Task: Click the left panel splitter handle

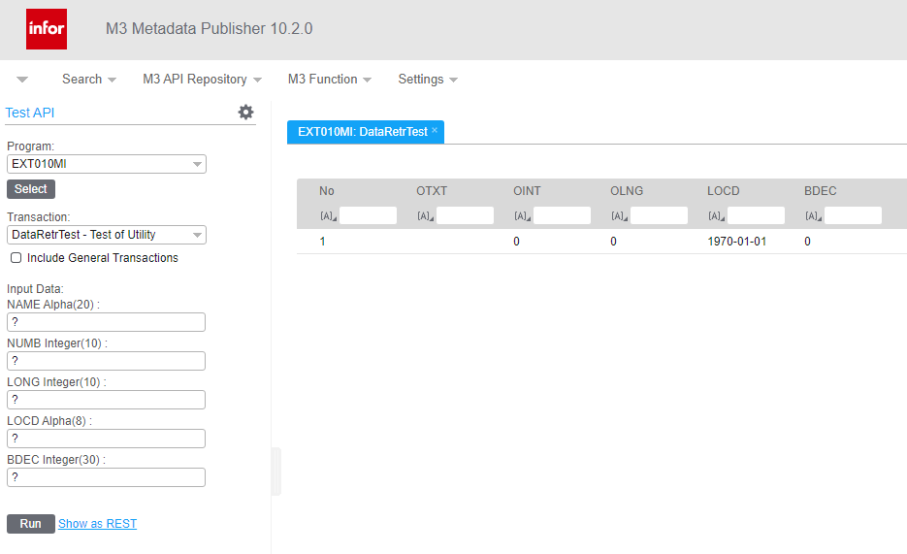Action: (x=276, y=472)
